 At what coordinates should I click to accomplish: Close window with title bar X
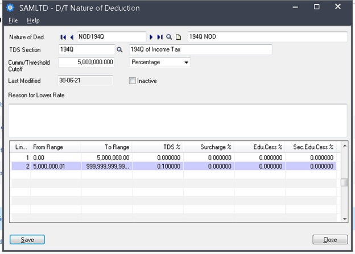coord(338,7)
